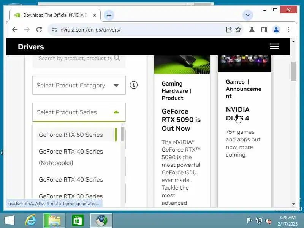Open the profile avatar menu
Screen dimensions: 304x228
click(276, 30)
